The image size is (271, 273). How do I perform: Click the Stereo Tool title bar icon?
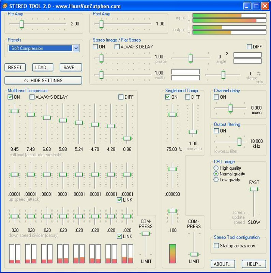click(x=5, y=6)
